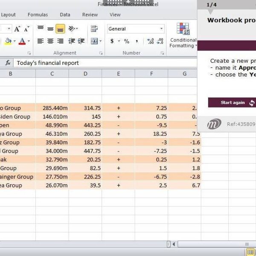Viewport: 256px width, 256px height.
Task: Open Font group dialog launcher
Action: pyautogui.click(x=29, y=53)
